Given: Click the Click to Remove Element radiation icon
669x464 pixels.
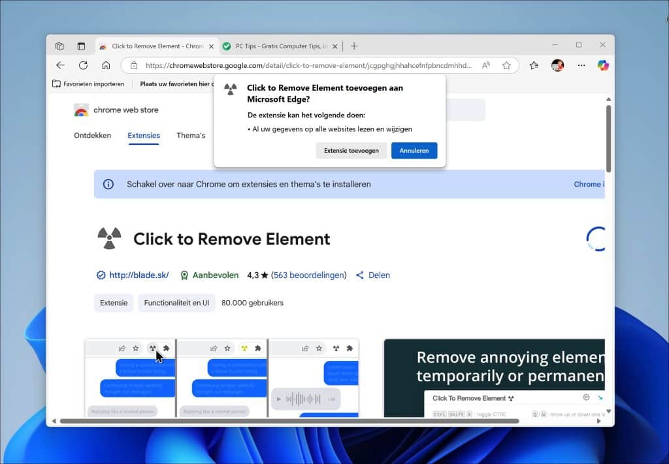Looking at the screenshot, I should pos(109,239).
